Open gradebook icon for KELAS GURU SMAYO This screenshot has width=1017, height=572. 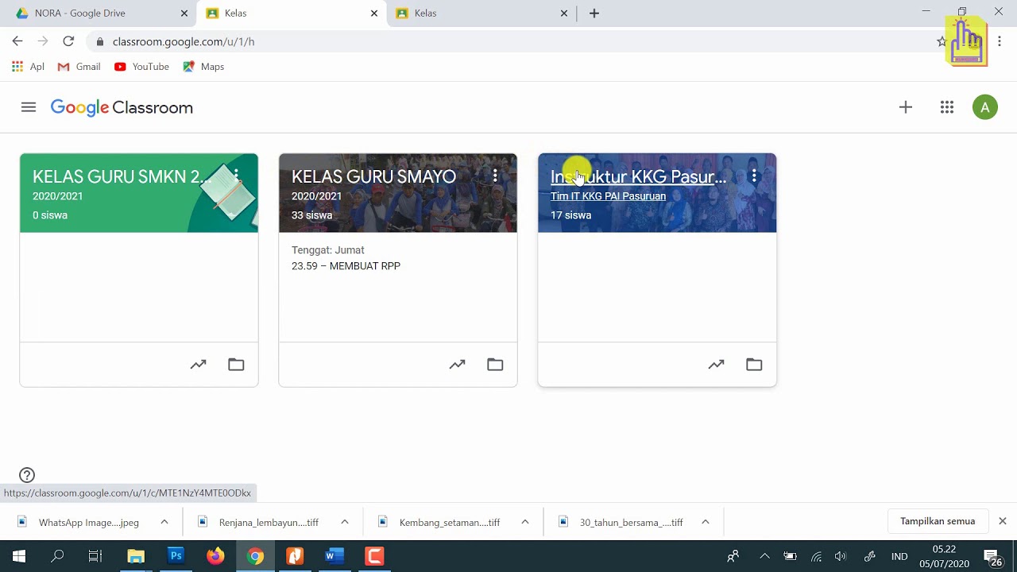tap(457, 365)
